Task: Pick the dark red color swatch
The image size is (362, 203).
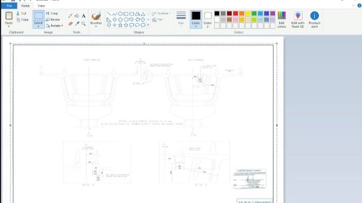Action: 229,14
